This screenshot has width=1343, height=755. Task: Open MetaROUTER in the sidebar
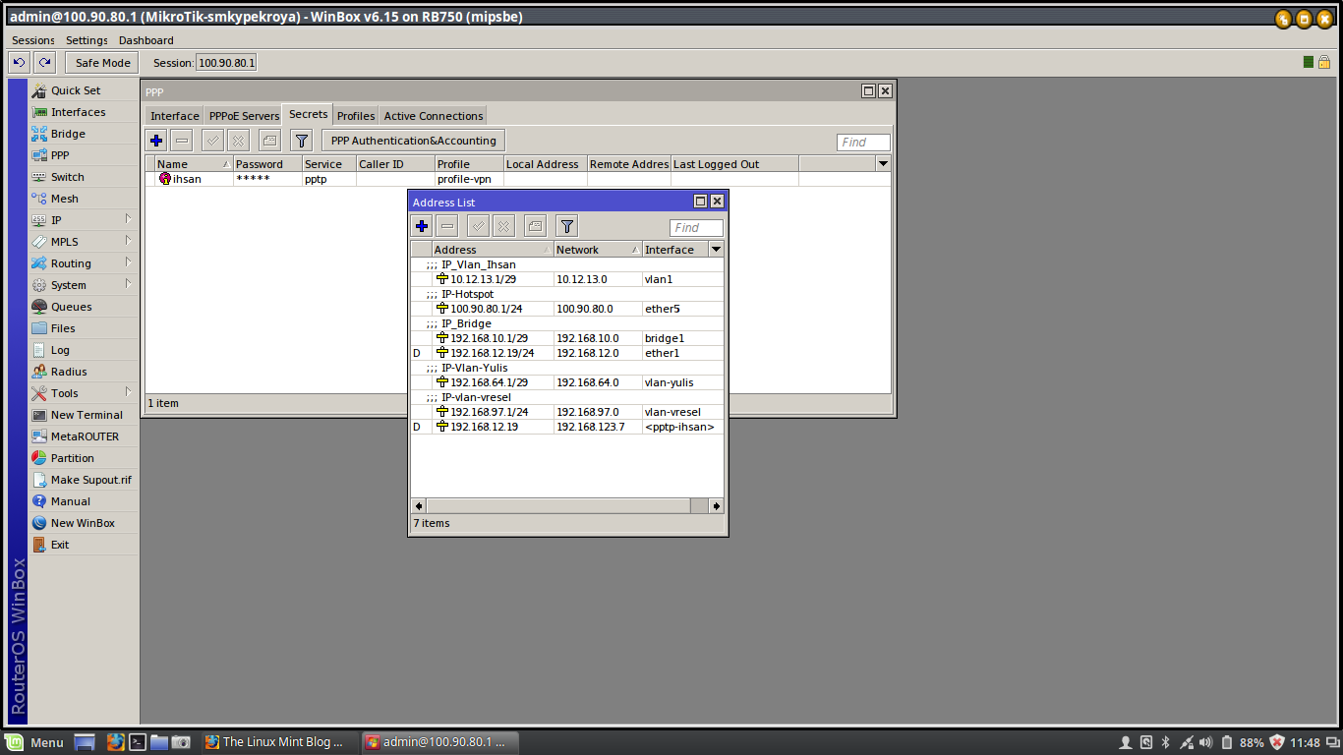pyautogui.click(x=83, y=436)
